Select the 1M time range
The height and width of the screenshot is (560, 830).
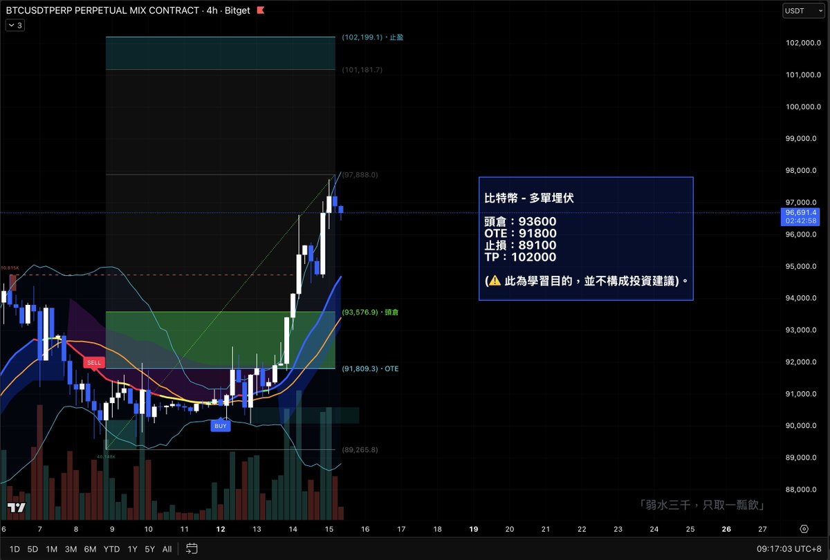point(51,549)
